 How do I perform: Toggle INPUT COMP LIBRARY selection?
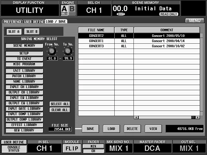24,114
